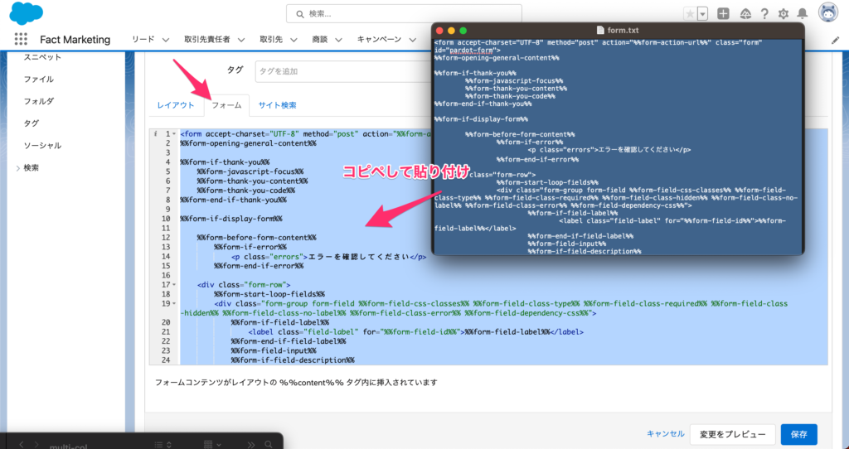The height and width of the screenshot is (449, 849).
Task: Switch to the レイアウト tab
Action: [x=176, y=105]
